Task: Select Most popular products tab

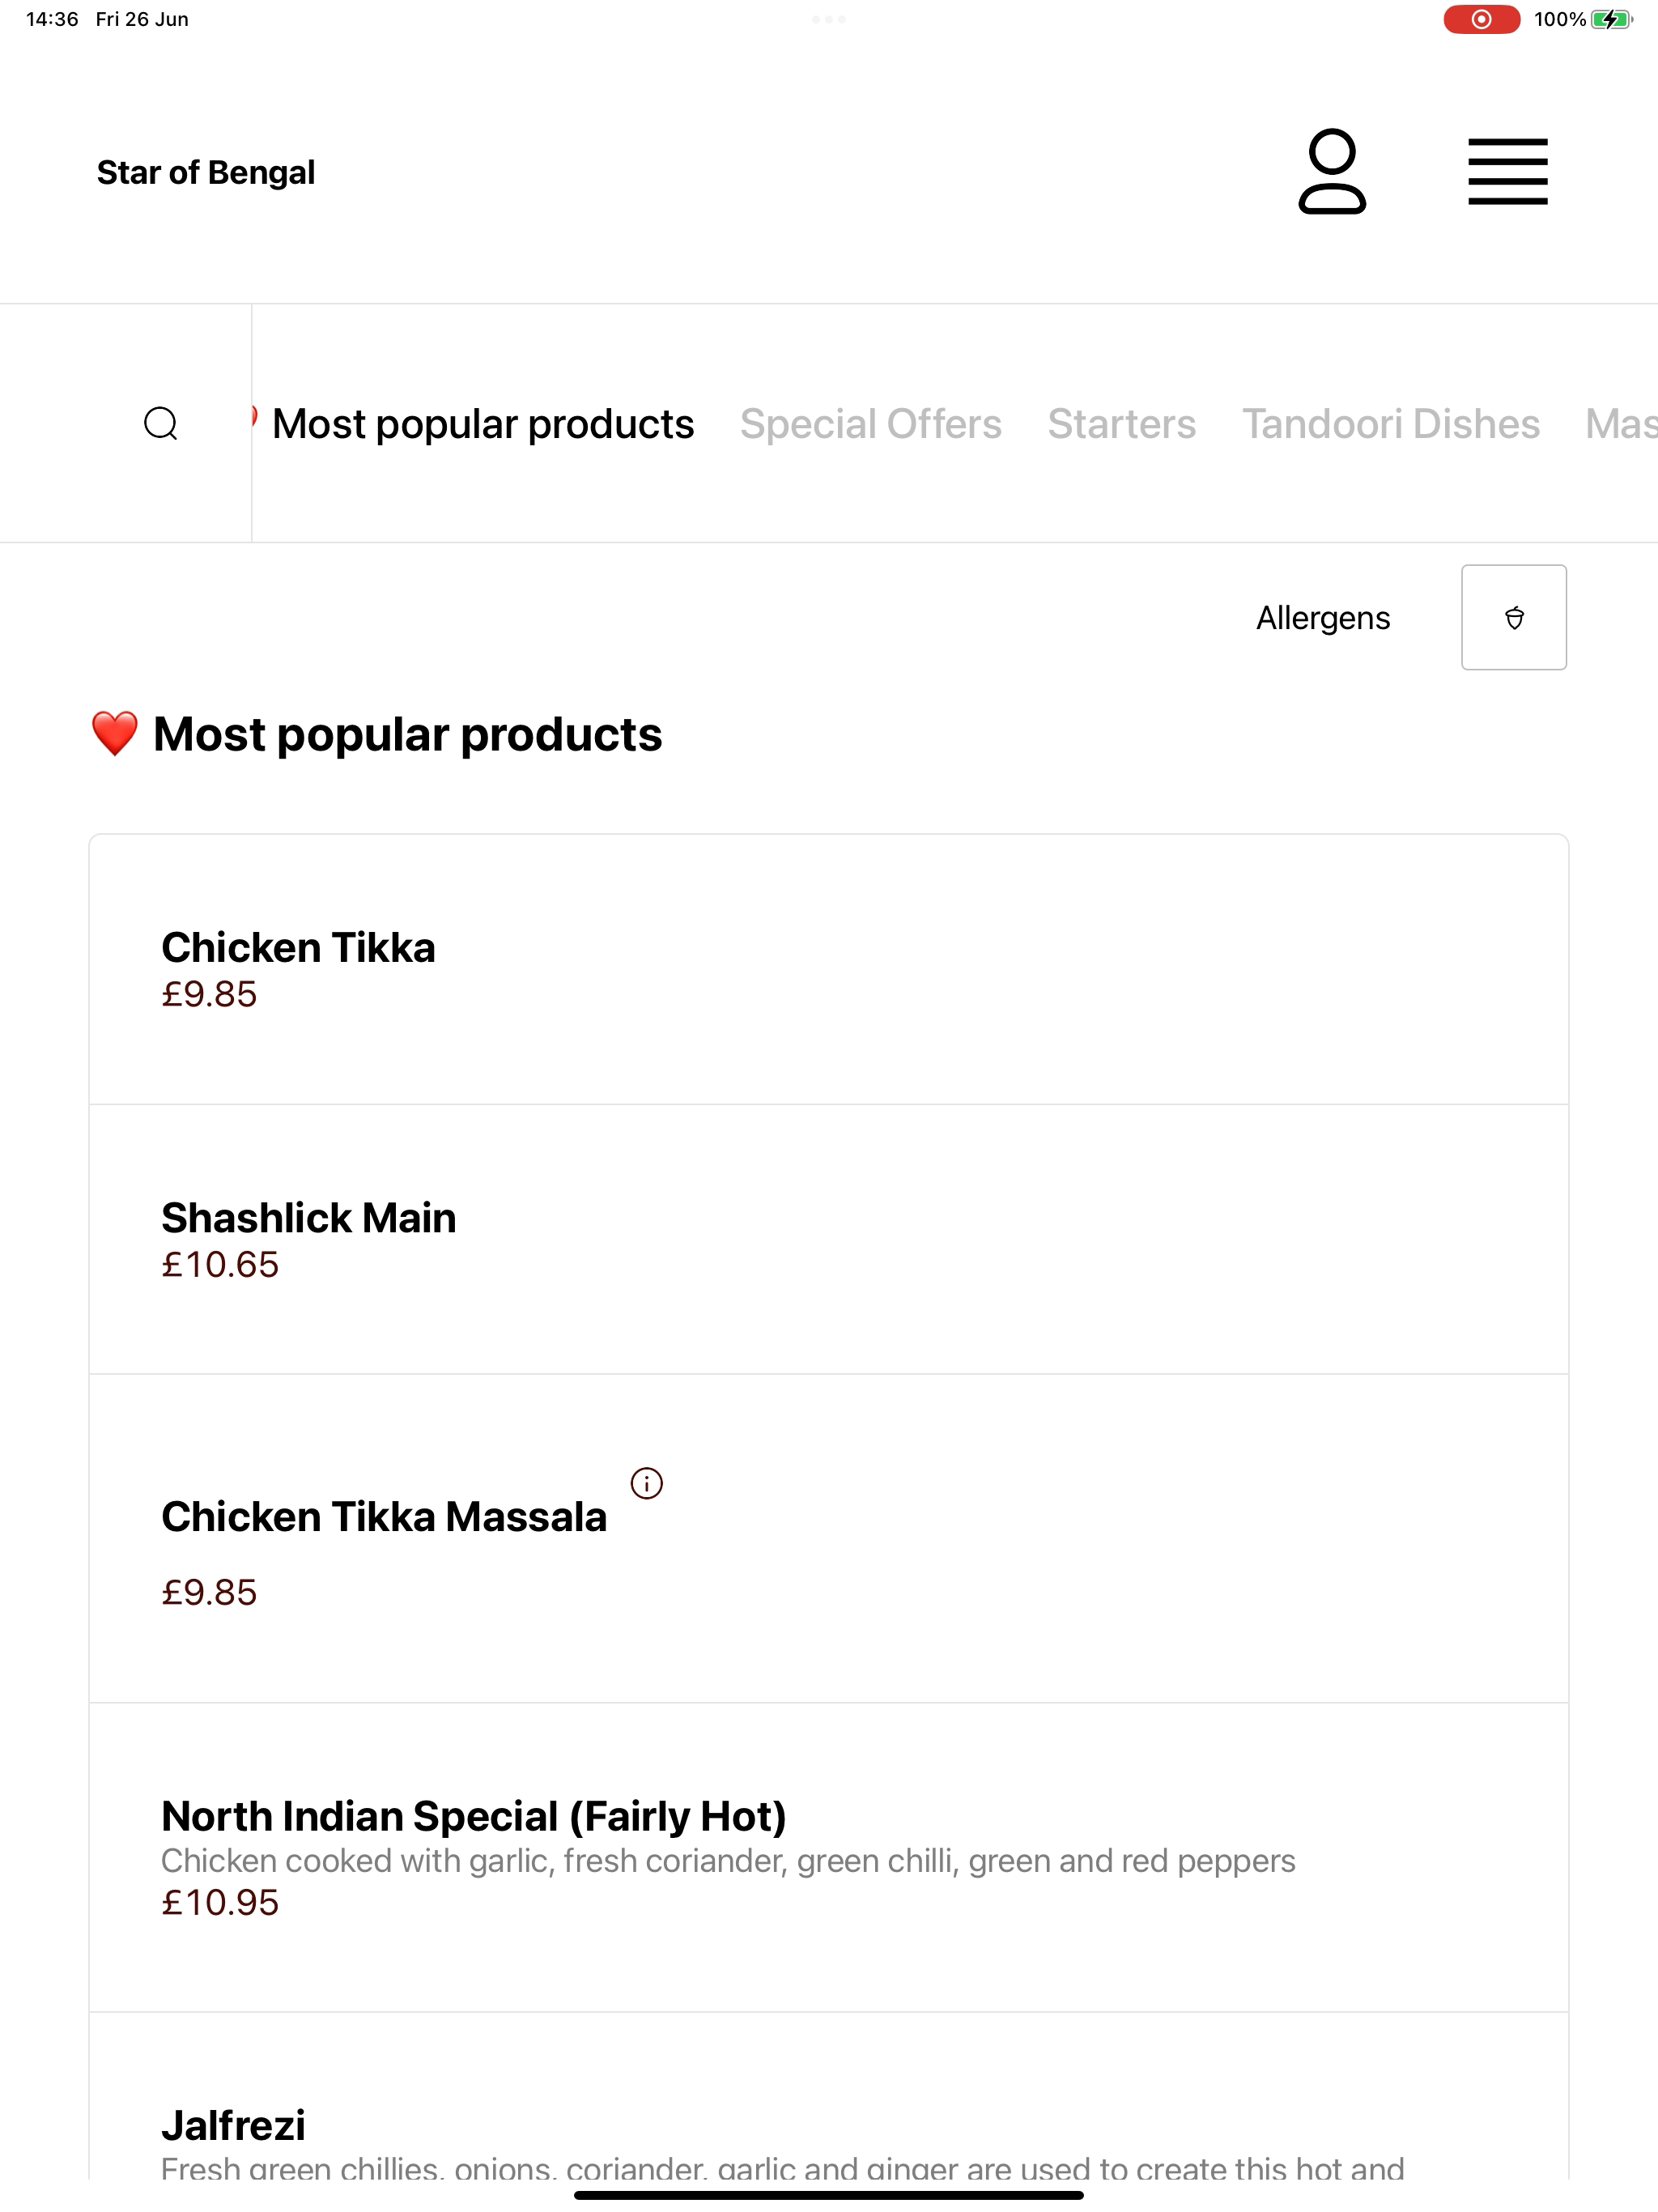Action: click(x=482, y=424)
